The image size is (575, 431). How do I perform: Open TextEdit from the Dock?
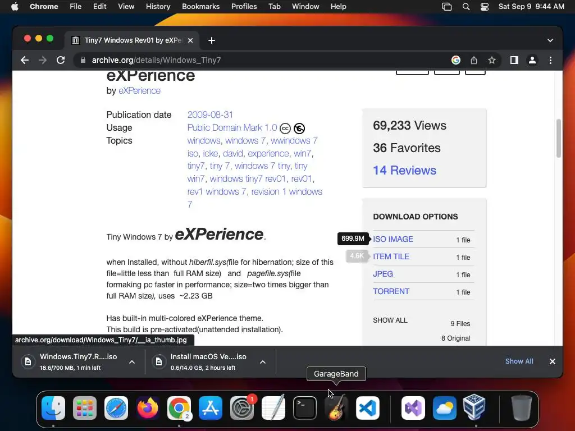point(273,408)
